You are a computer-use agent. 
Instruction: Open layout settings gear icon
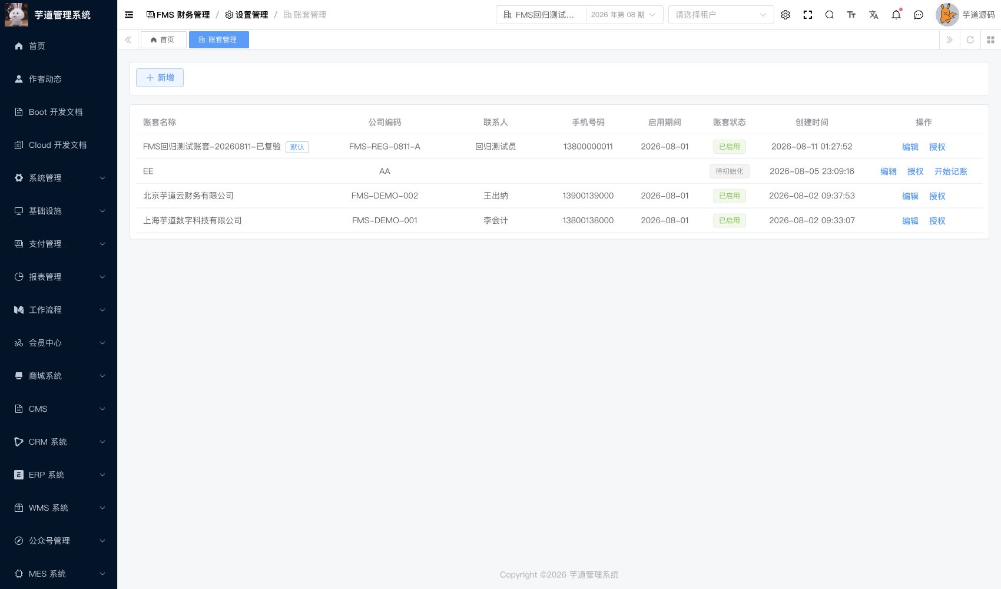(x=785, y=15)
